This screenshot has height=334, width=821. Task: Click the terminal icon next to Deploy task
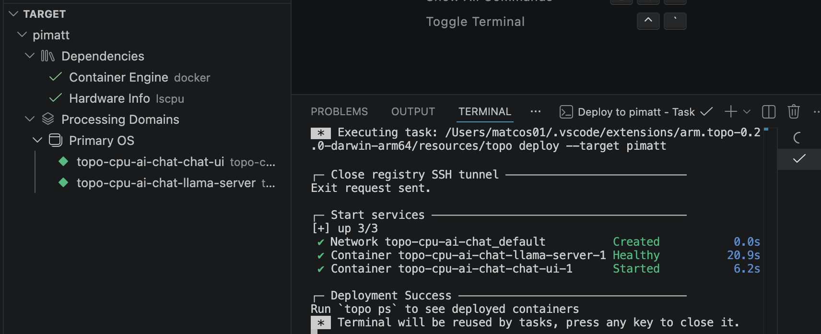pos(566,112)
